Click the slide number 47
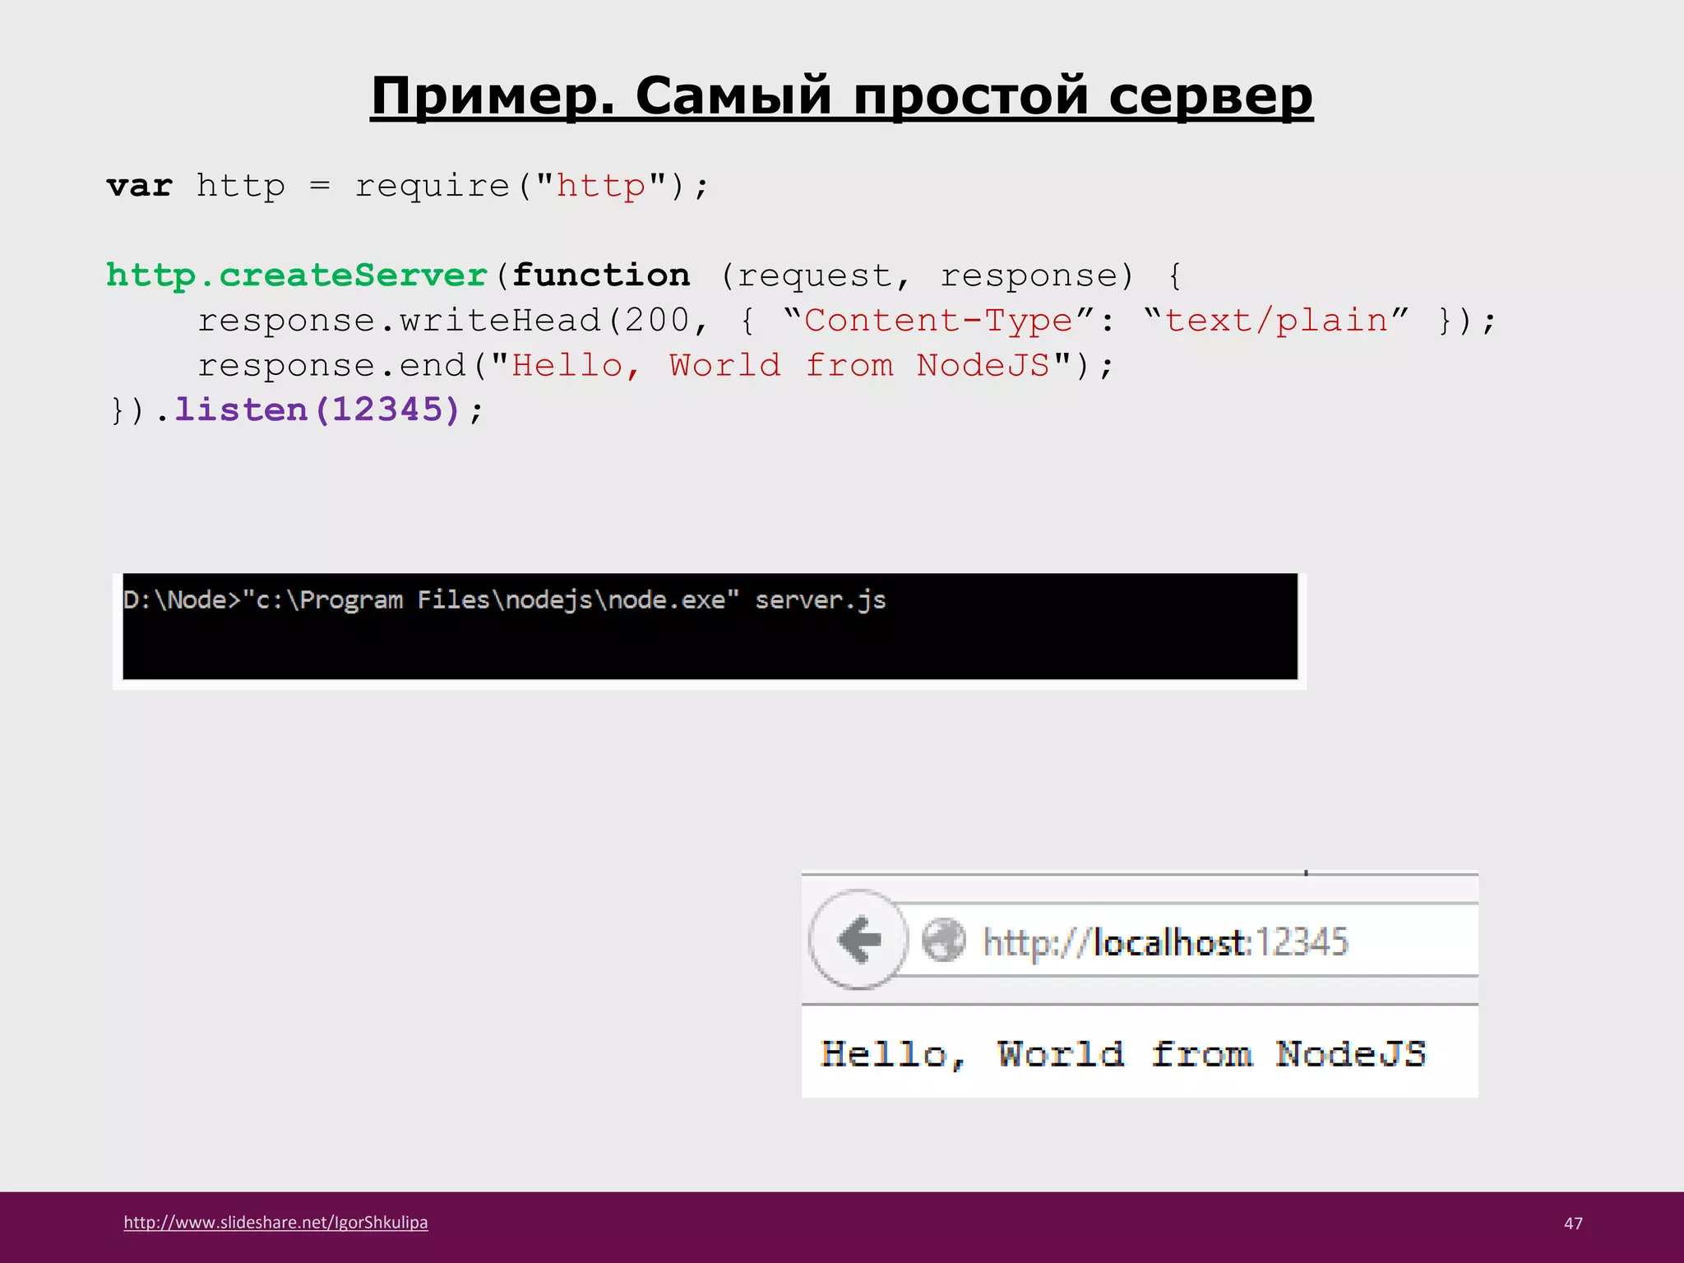Viewport: 1684px width, 1263px height. tap(1573, 1224)
